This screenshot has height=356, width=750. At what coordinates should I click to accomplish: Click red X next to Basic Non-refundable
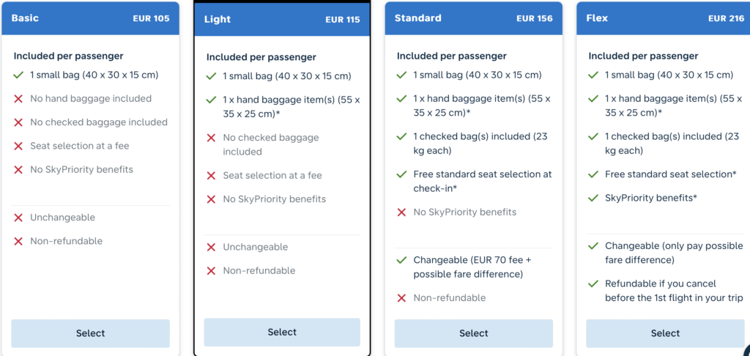click(18, 241)
